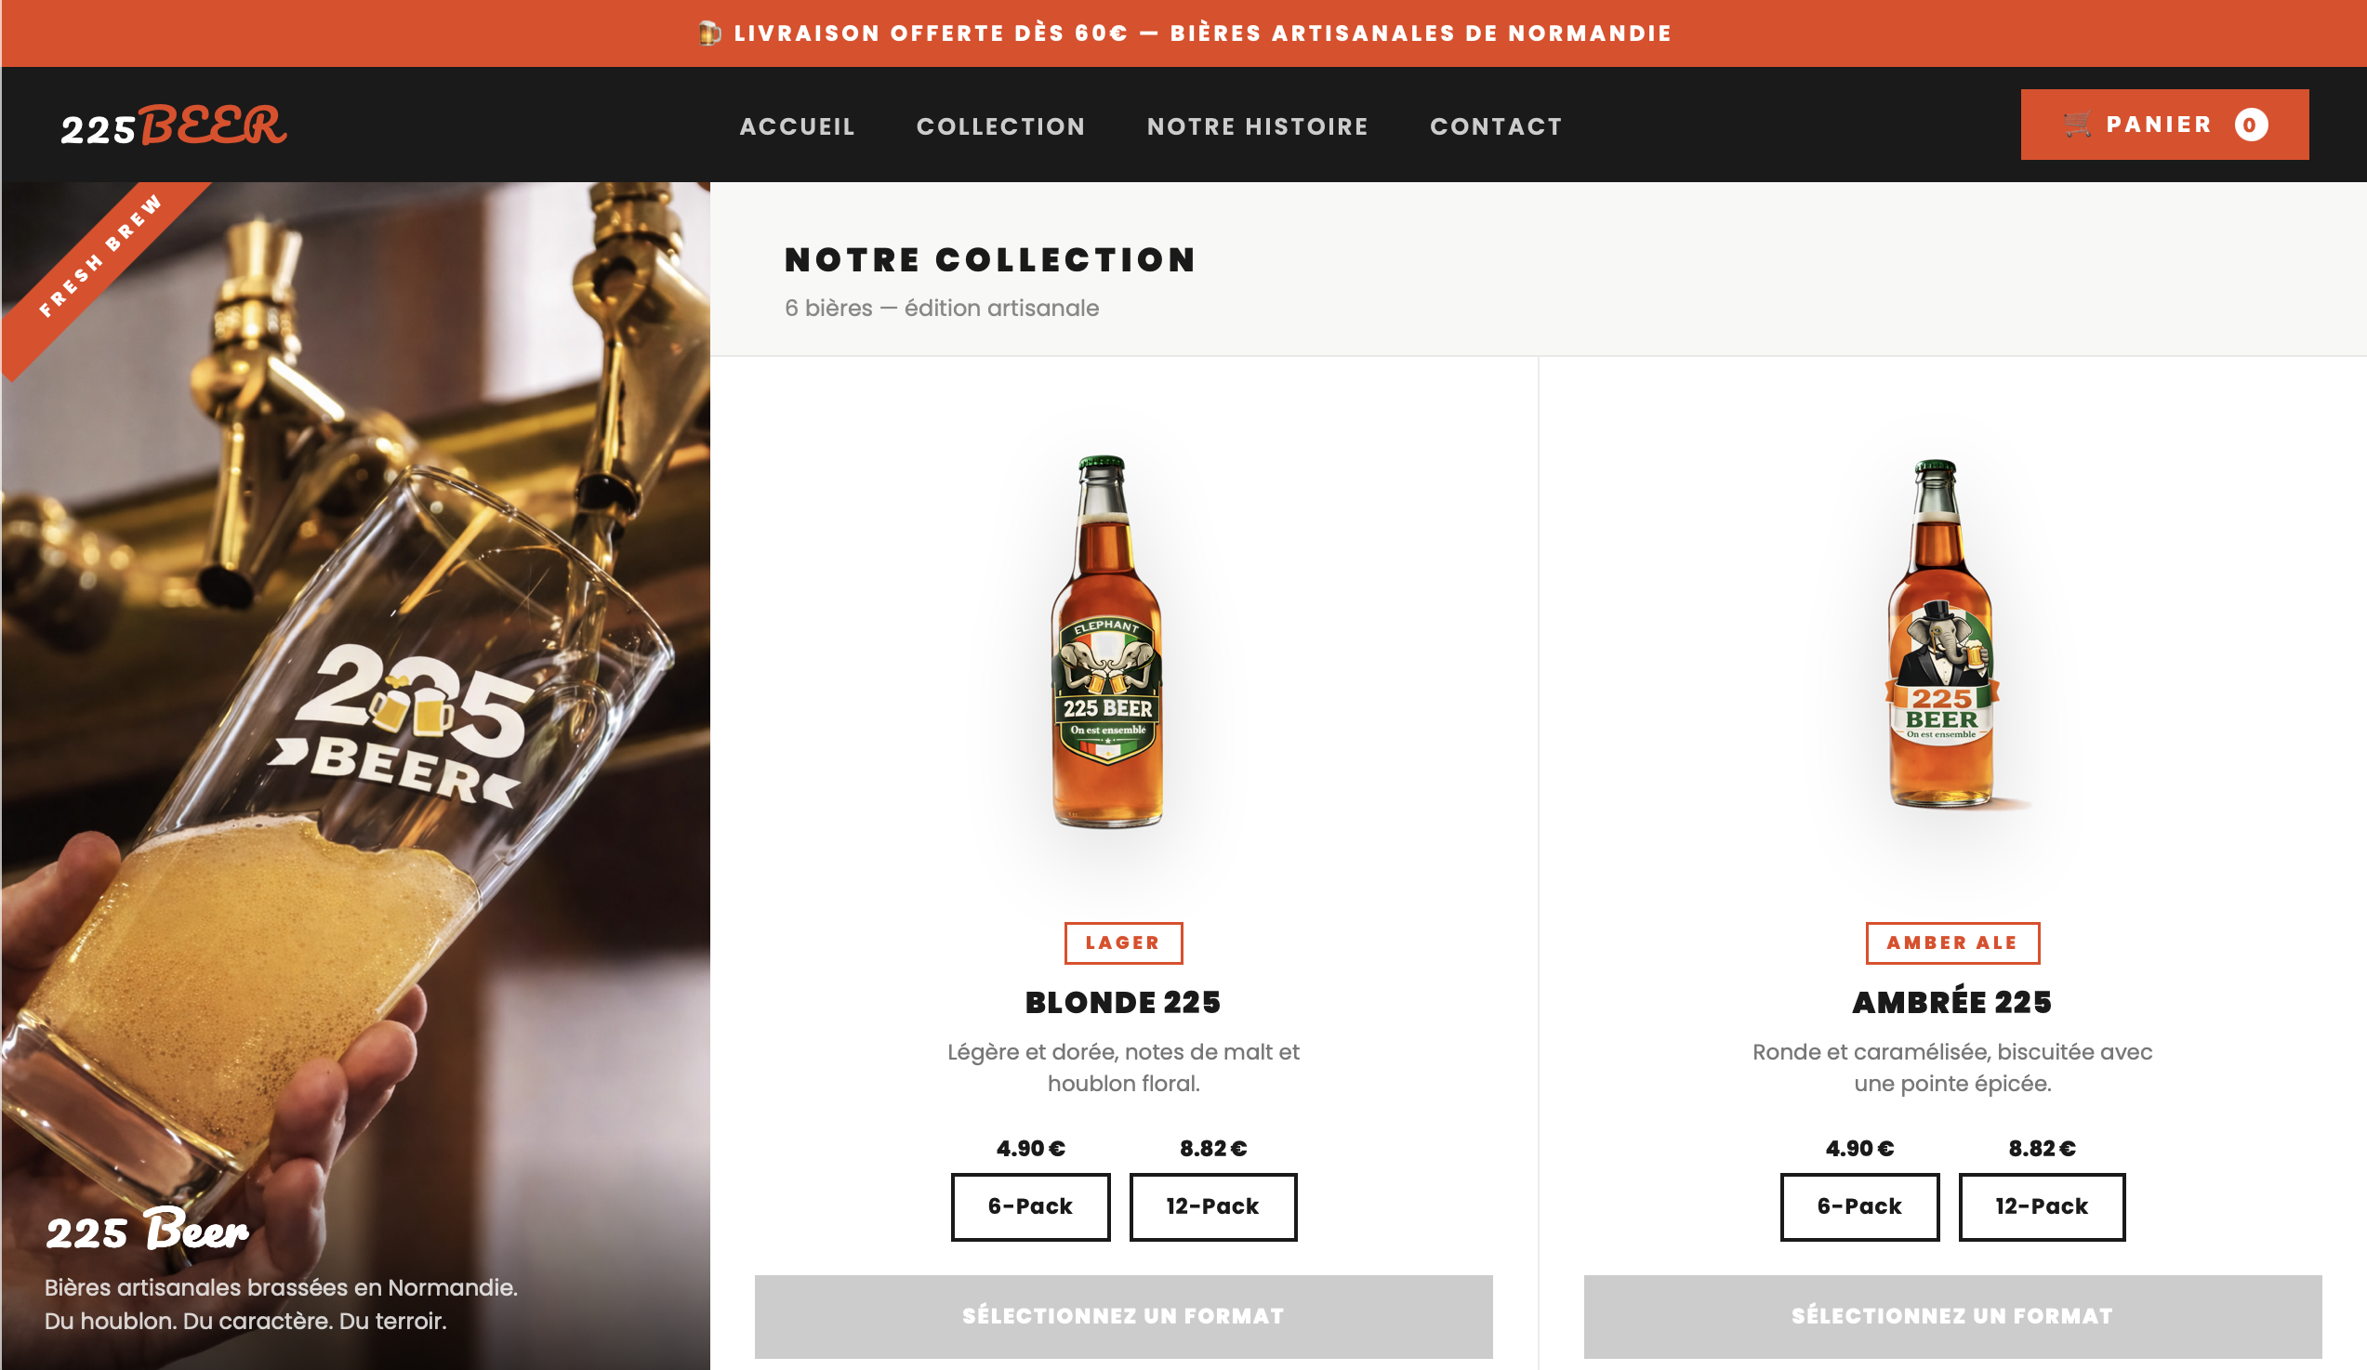This screenshot has width=2367, height=1370.
Task: Choose 6-Pack format for Ambrée 225
Action: [x=1858, y=1206]
